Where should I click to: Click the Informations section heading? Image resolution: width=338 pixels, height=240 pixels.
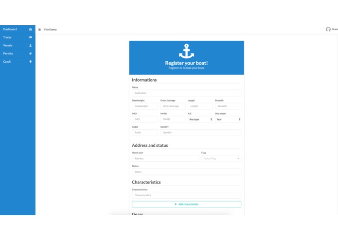coord(144,80)
